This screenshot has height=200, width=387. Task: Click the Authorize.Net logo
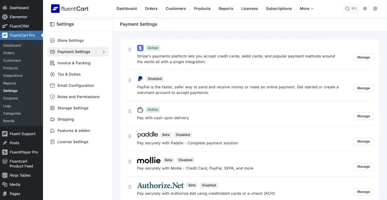160,185
